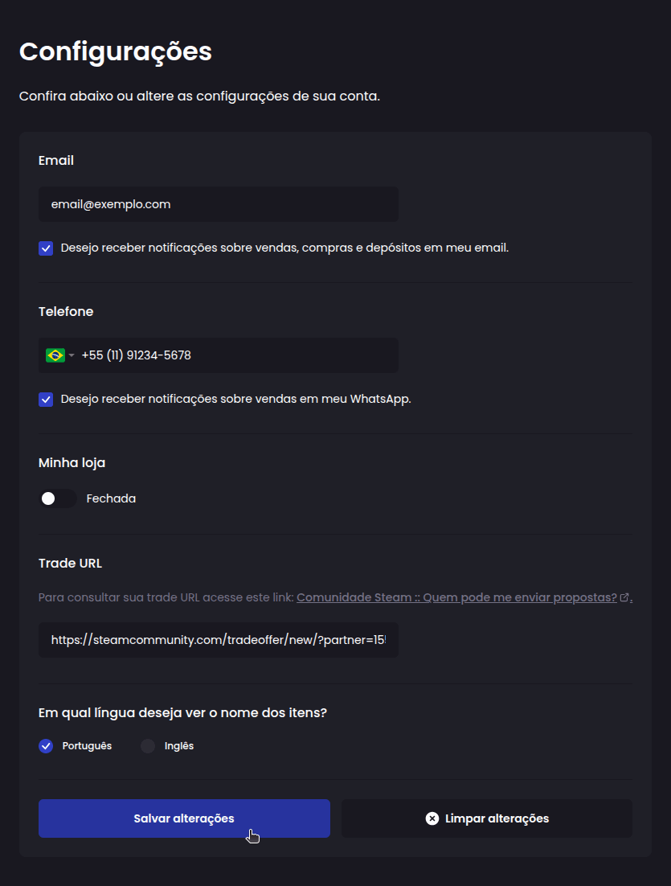Click the email notifications description text
Screen dimensions: 671x886
coord(284,248)
